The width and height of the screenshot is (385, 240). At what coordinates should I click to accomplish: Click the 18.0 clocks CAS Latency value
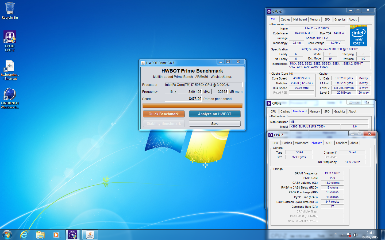point(332,183)
